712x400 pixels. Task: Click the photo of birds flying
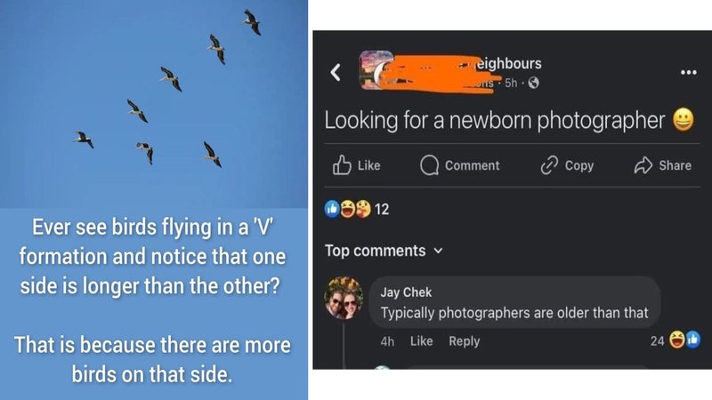[153, 102]
